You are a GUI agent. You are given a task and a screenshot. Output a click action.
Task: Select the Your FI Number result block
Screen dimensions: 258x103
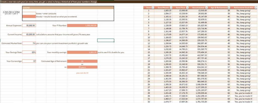[x=82, y=25]
